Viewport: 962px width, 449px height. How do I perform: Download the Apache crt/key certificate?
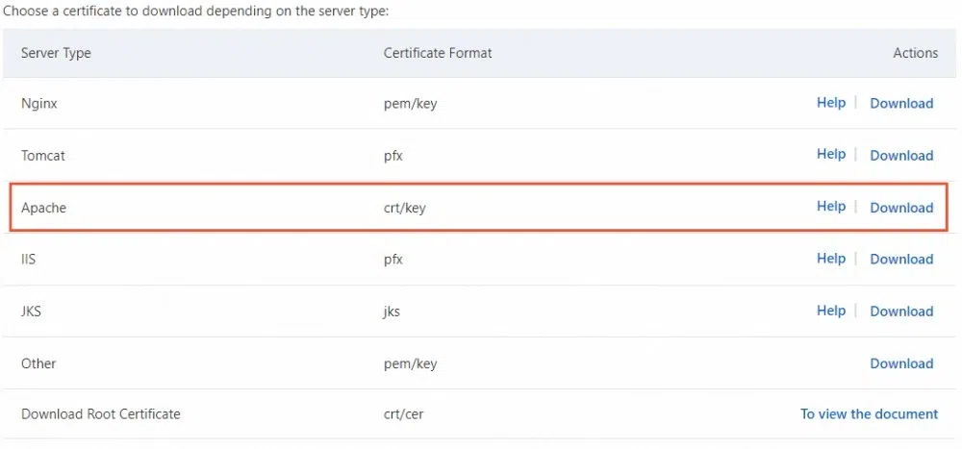[x=901, y=208]
